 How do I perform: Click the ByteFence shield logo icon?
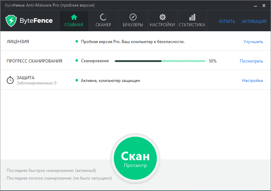pyautogui.click(x=11, y=21)
